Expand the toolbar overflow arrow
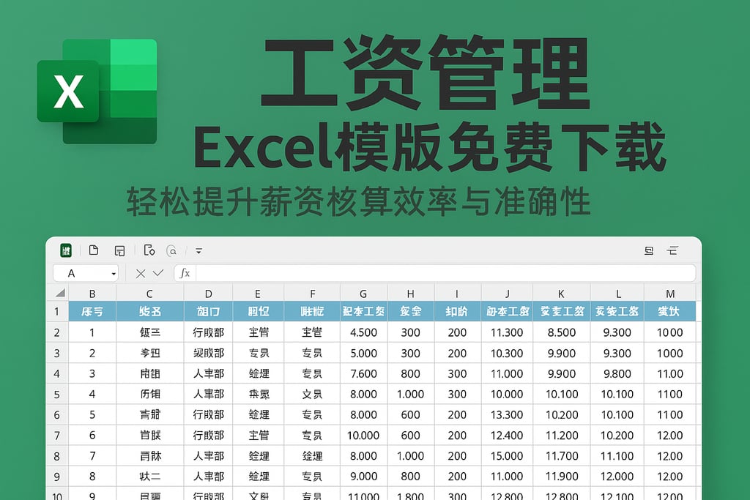The height and width of the screenshot is (500, 750). pos(199,250)
